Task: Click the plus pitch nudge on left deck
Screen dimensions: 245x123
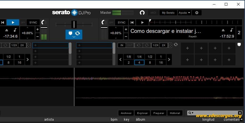Action: click(38, 29)
